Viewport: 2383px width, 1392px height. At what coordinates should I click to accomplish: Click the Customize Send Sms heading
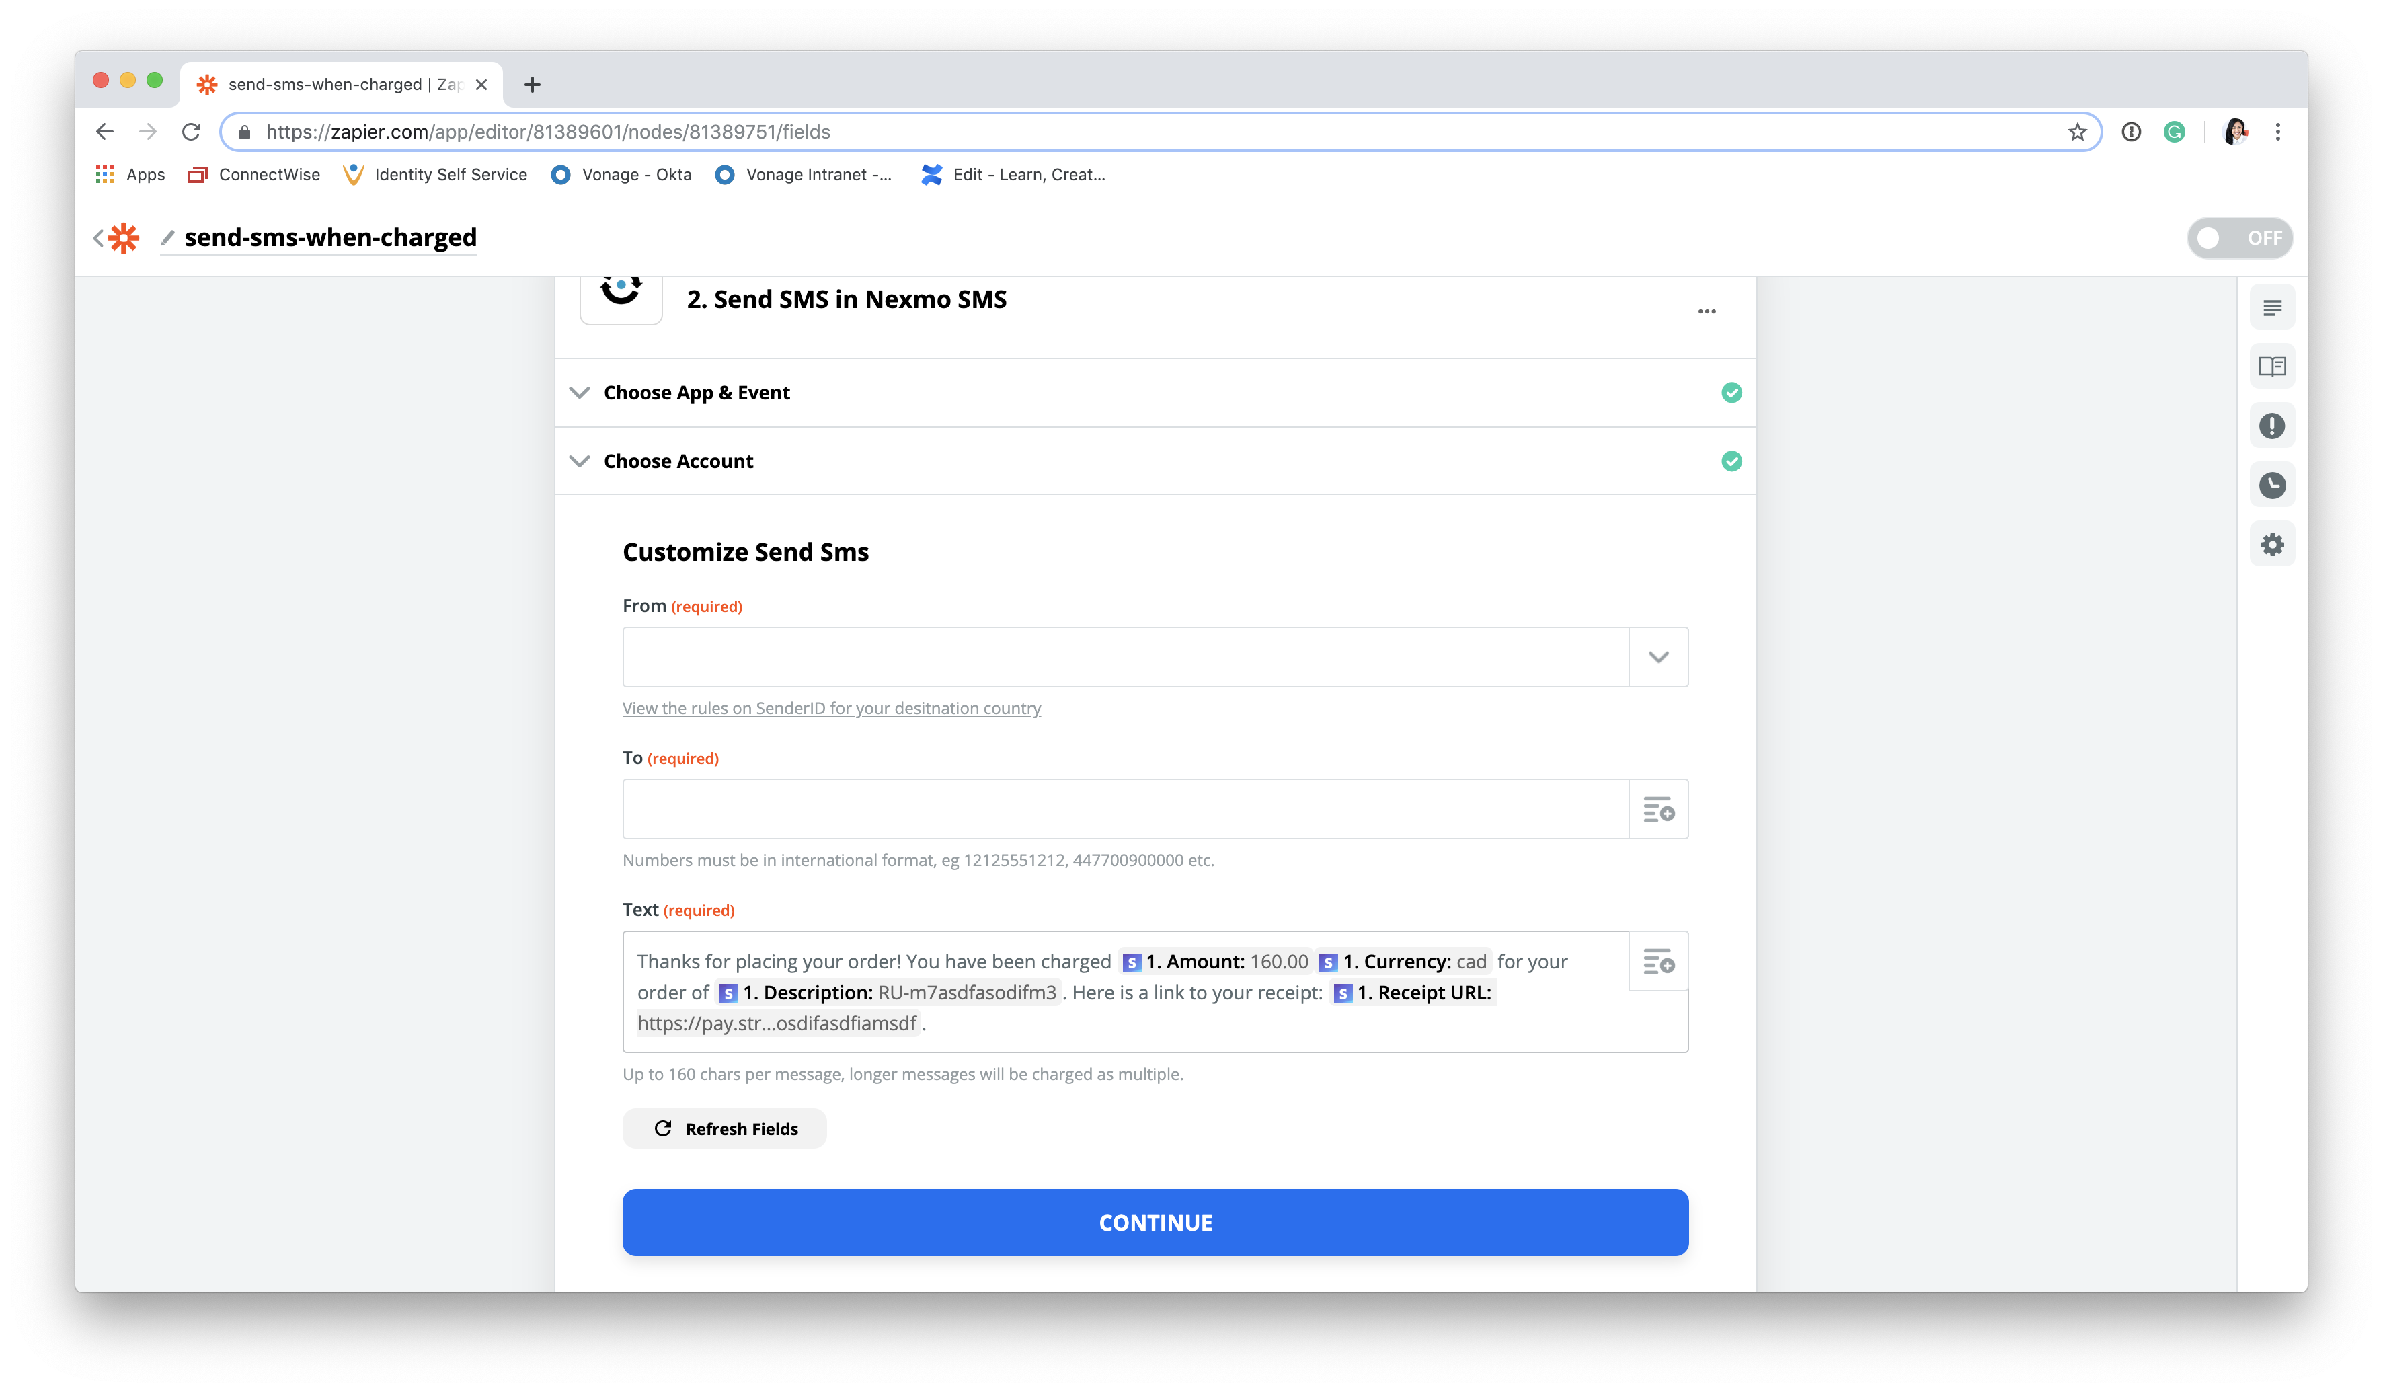click(x=745, y=552)
